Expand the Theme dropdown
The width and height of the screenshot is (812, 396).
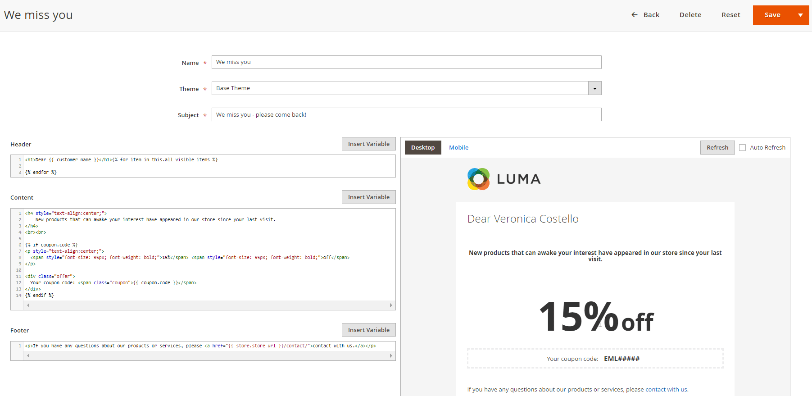594,88
